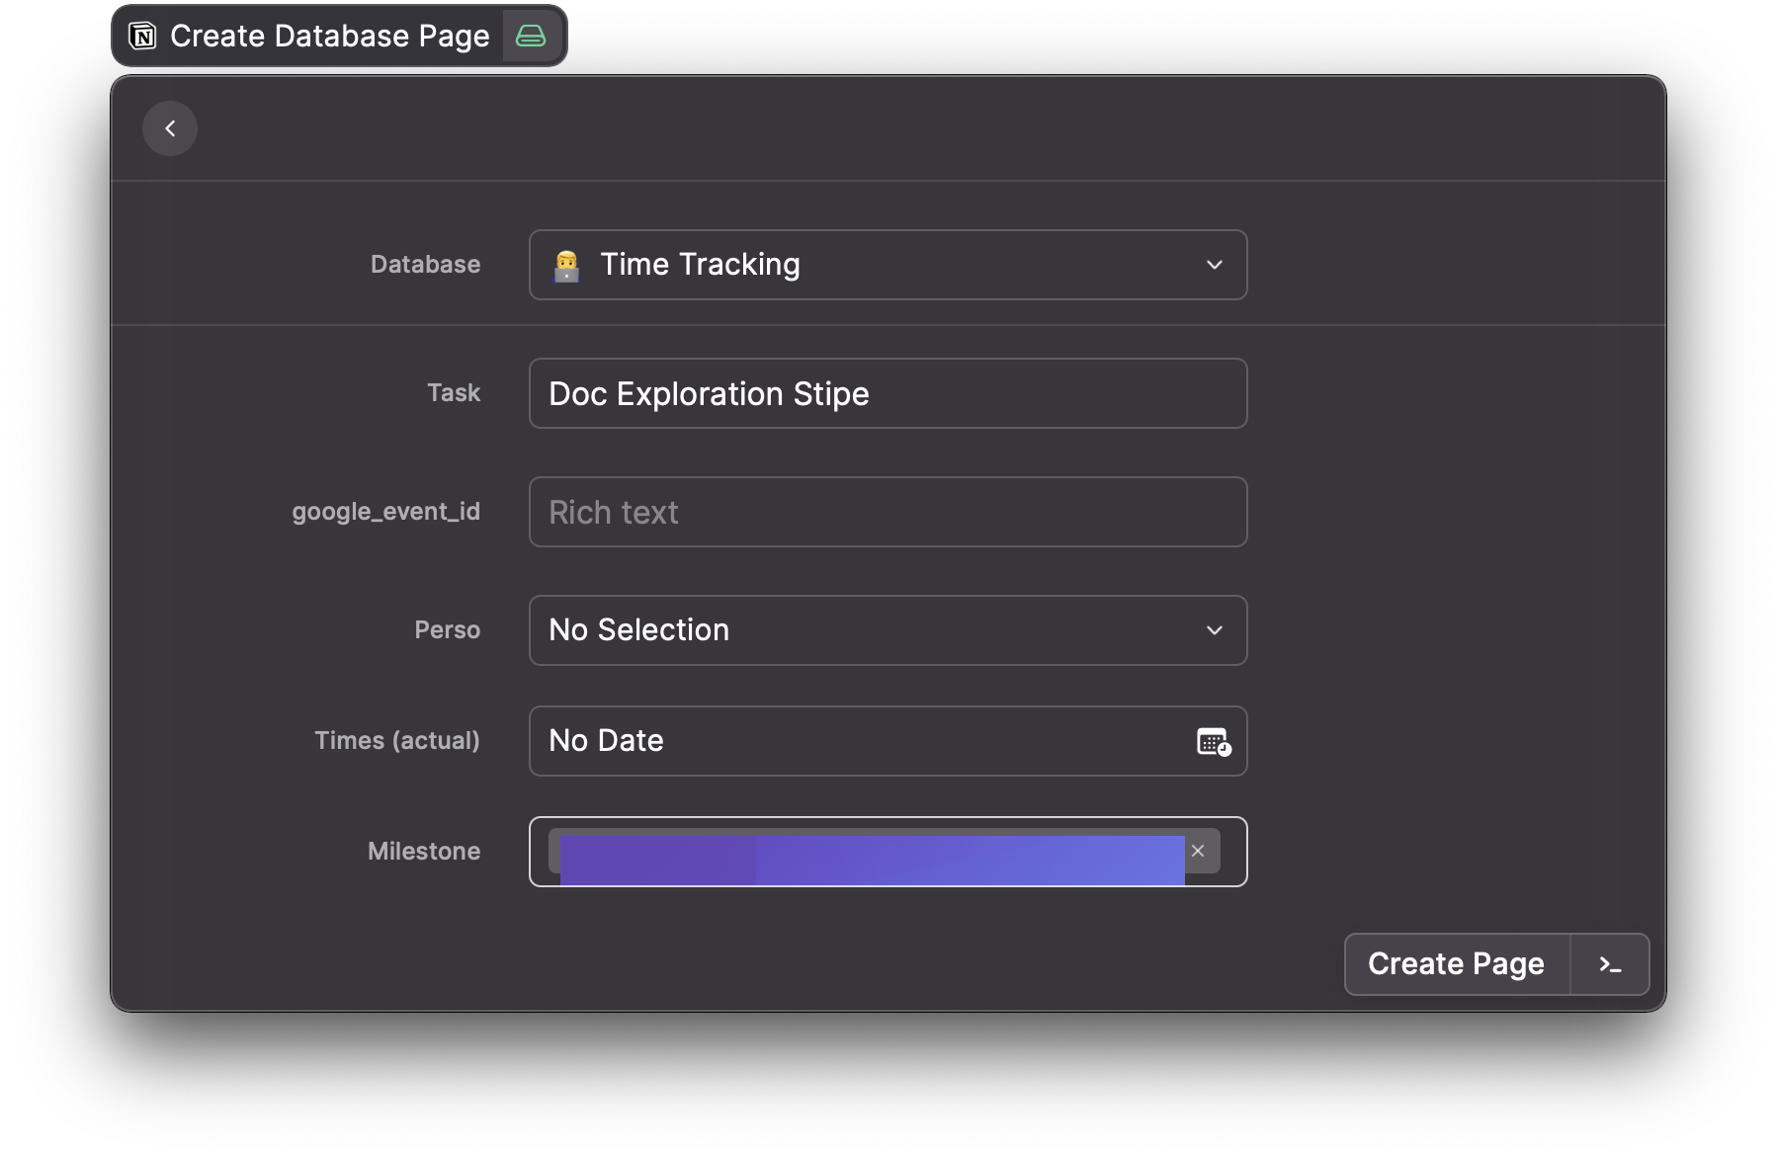Click the Task field with Doc Exploration Stipe
This screenshot has width=1777, height=1158.
pyautogui.click(x=888, y=393)
